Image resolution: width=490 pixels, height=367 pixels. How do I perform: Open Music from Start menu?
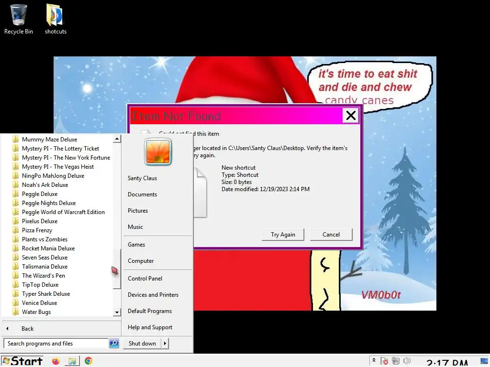(x=135, y=227)
